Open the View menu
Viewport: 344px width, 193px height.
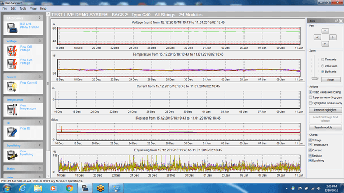[33, 8]
